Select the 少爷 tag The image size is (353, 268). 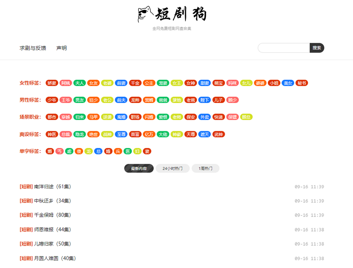click(x=52, y=100)
